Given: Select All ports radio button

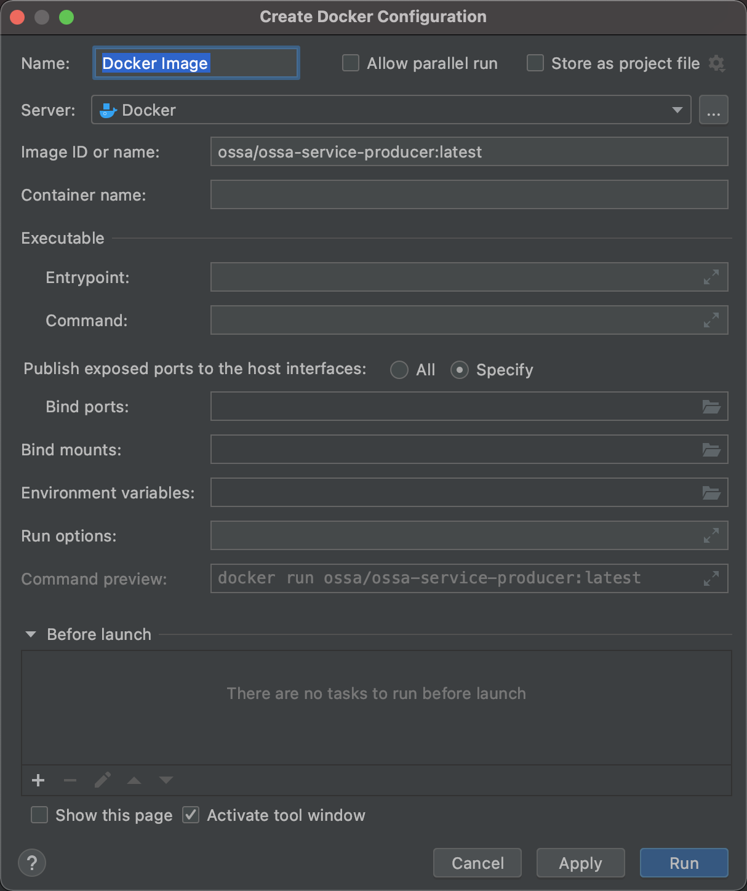Looking at the screenshot, I should pos(399,370).
